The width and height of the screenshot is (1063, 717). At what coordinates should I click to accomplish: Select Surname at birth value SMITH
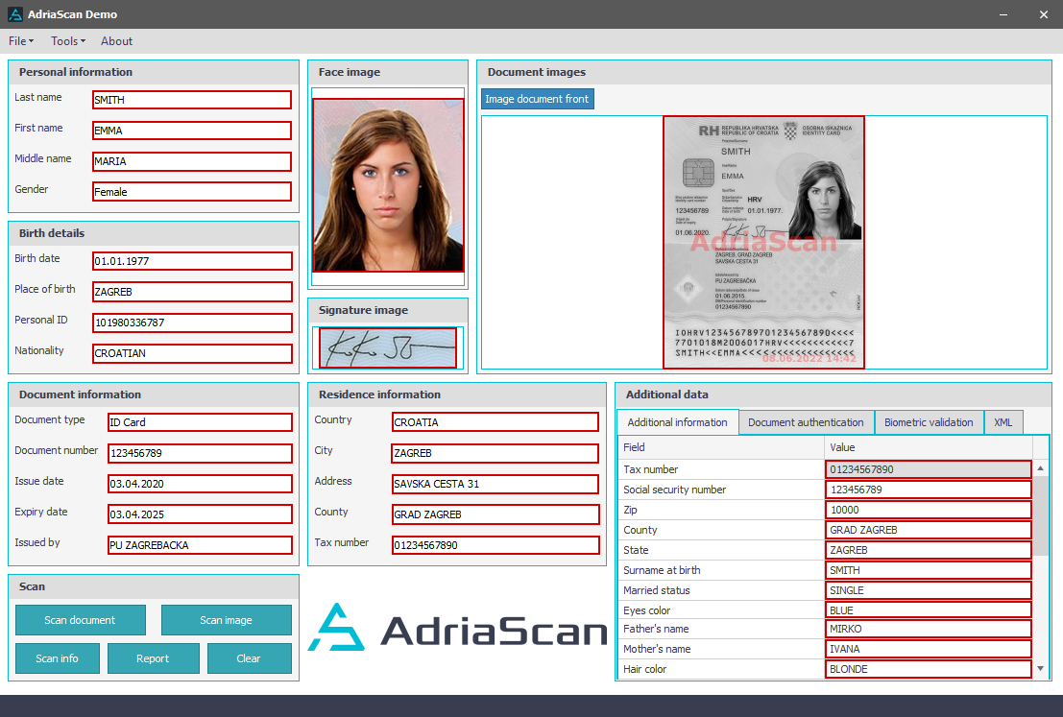pos(929,570)
